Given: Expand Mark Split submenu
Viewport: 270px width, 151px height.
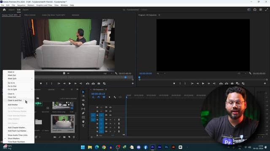Looking at the screenshot, I should [x=19, y=78].
